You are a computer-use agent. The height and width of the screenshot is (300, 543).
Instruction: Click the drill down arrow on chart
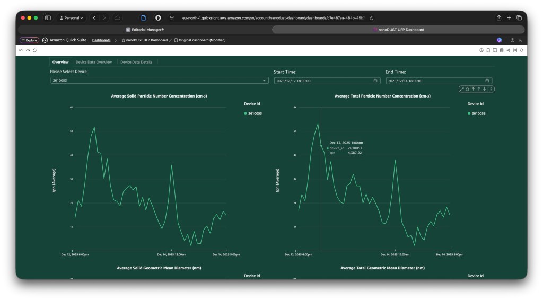[485, 89]
